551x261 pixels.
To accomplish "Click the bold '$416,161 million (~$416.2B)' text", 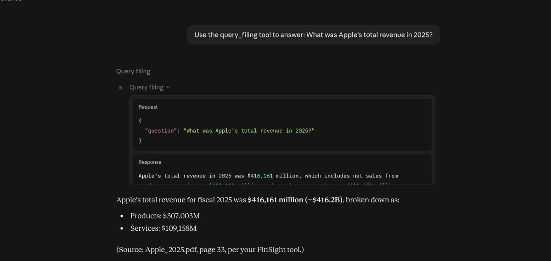I will pyautogui.click(x=295, y=200).
